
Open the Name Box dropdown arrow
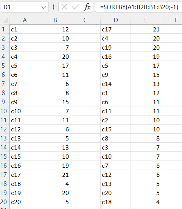44,7
